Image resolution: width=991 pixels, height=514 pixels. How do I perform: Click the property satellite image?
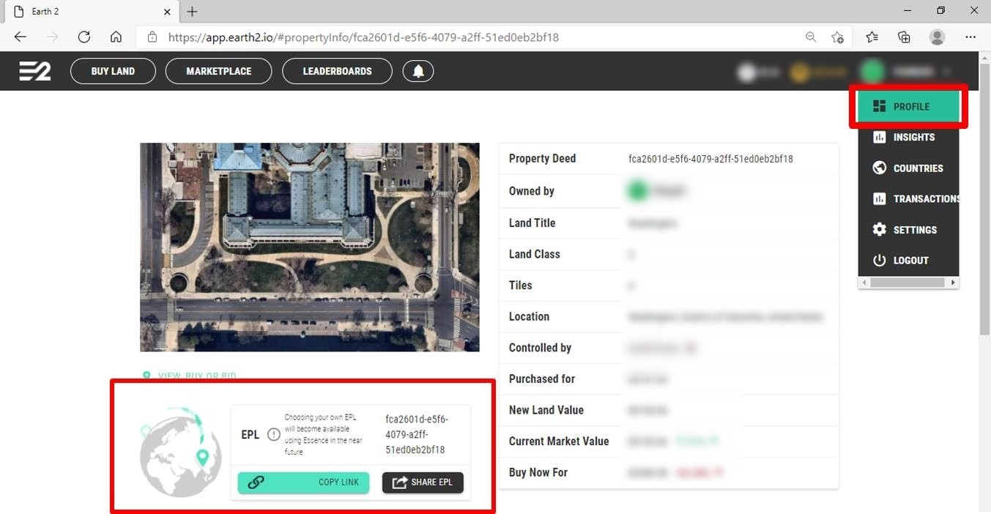310,247
